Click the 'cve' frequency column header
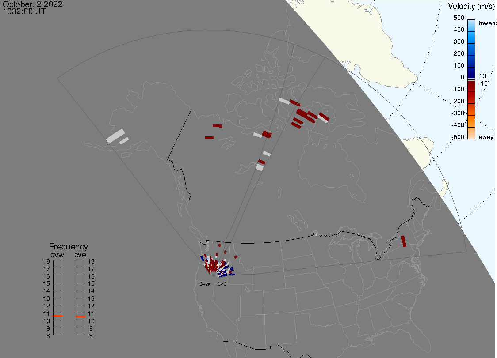This screenshot has height=358, width=497. click(x=80, y=255)
